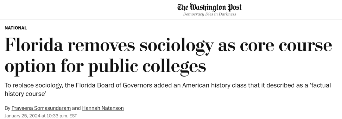This screenshot has height=119, width=342.
Task: Click the 'EST' timezone label
Action: [x=73, y=116]
